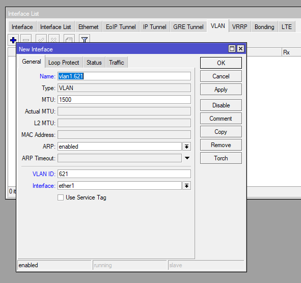The image size is (301, 283).
Task: Click the blue plus add button
Action: 13,40
